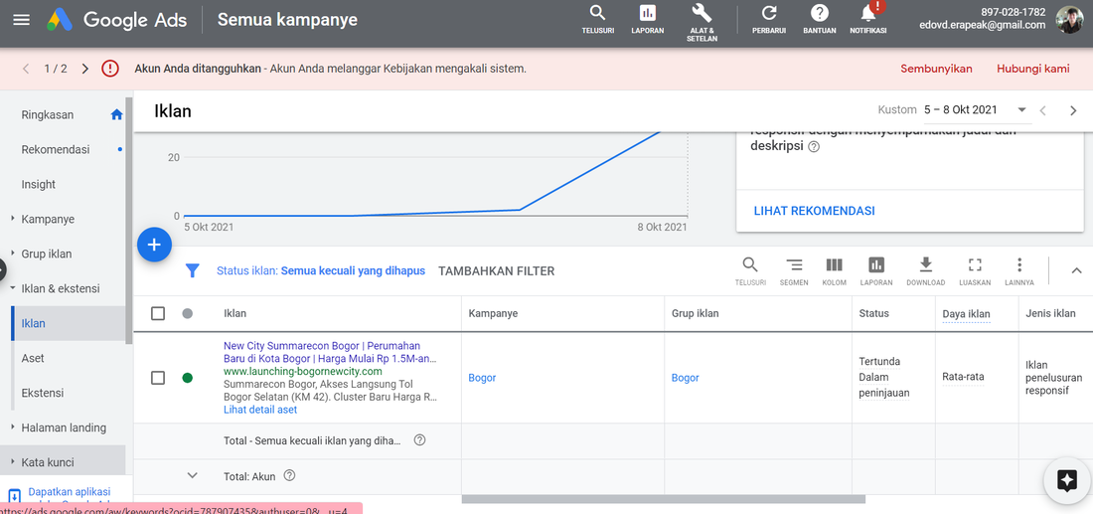This screenshot has height=514, width=1093.
Task: Click the Perbarui refresh icon
Action: pos(768,14)
